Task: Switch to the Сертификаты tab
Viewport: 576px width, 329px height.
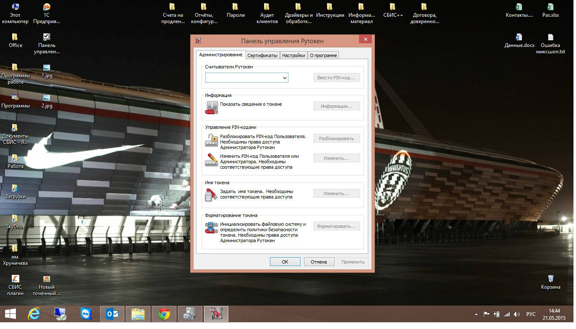Action: point(262,55)
